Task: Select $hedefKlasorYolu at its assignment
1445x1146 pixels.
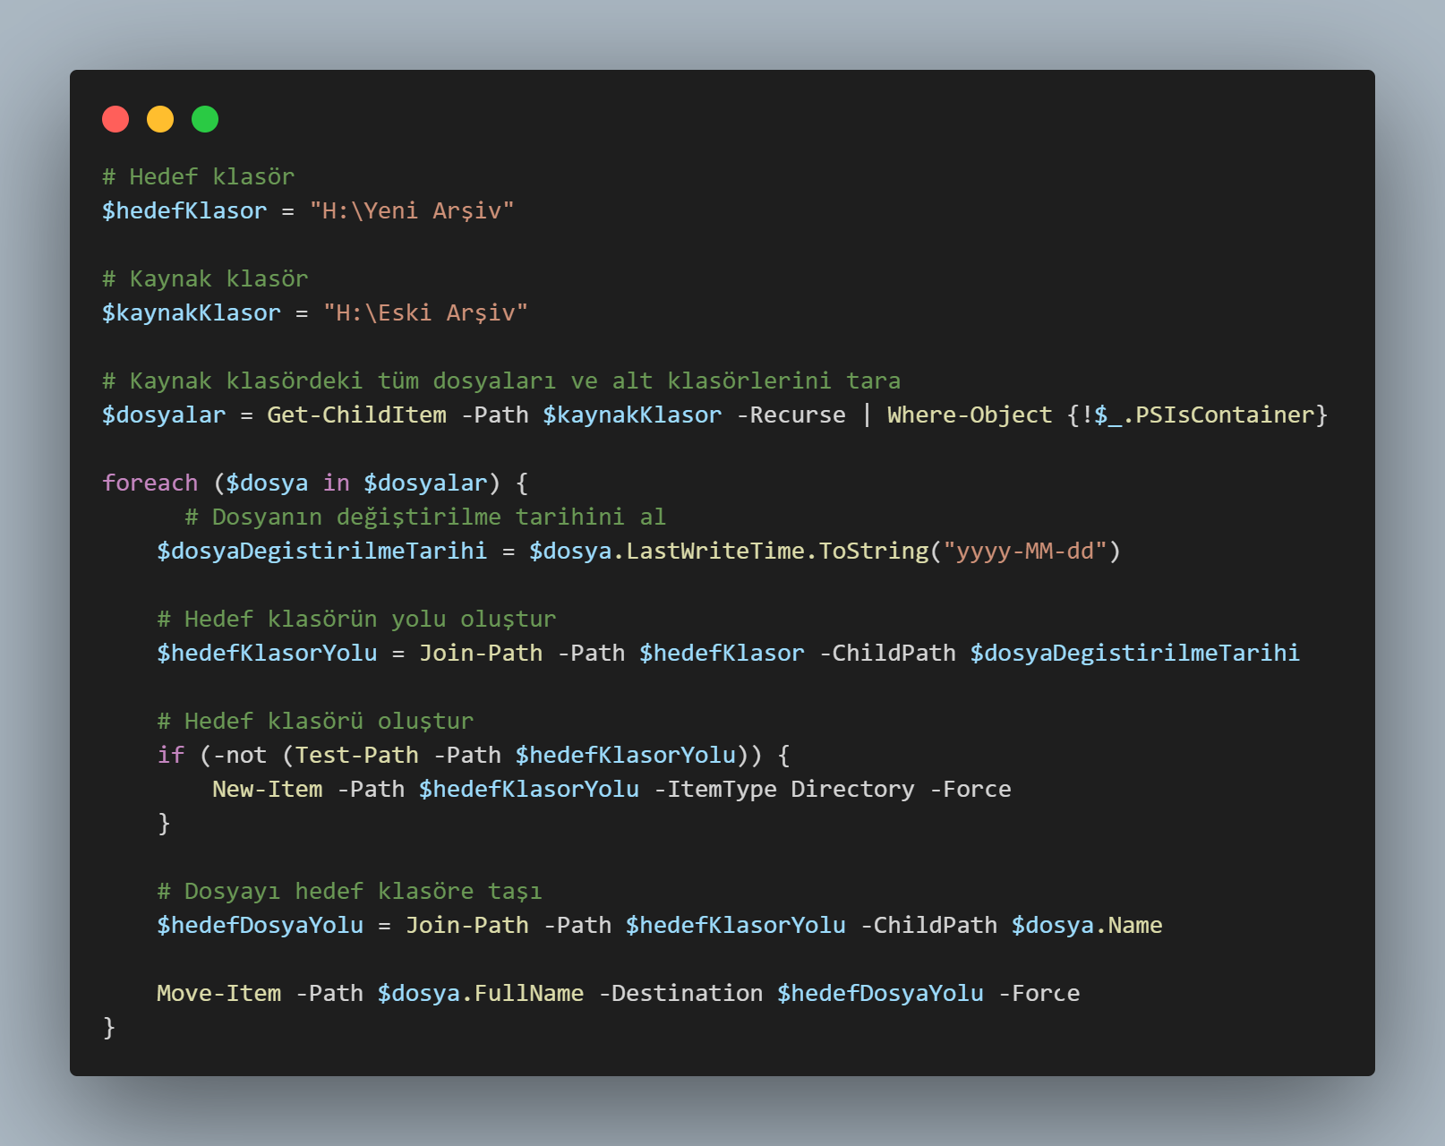Action: [267, 653]
